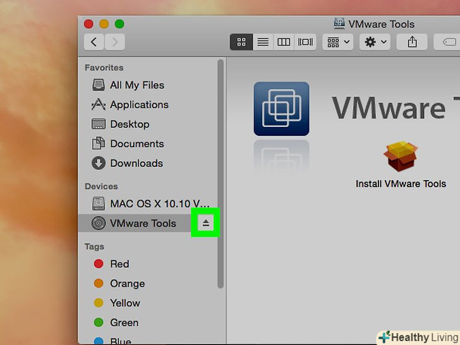Click the VMware blue logo icon
The width and height of the screenshot is (460, 345).
pos(281,109)
